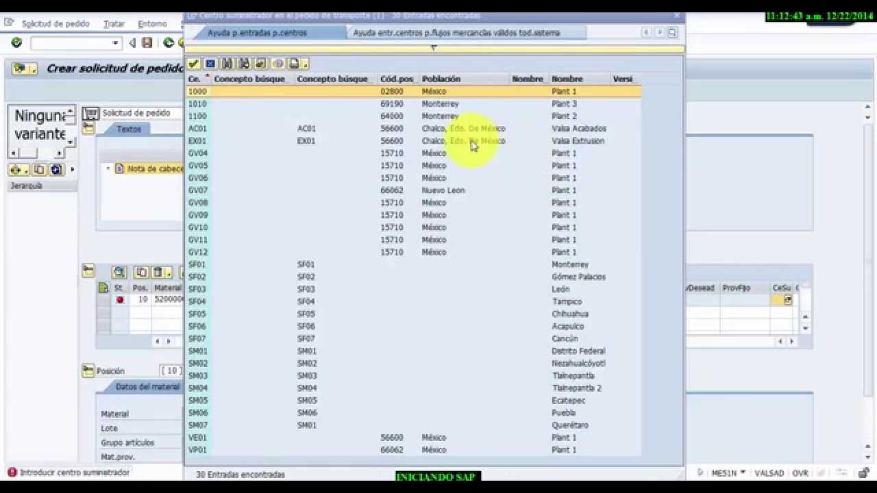Open the MES1N status bar dropdown
This screenshot has width=877, height=493.
click(x=743, y=472)
